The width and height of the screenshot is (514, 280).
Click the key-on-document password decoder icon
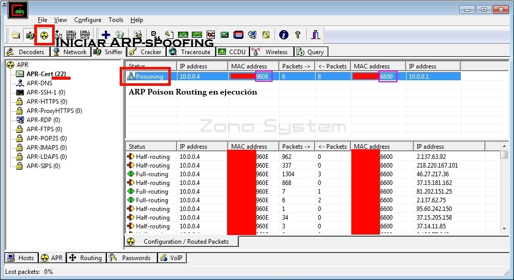(x=169, y=34)
